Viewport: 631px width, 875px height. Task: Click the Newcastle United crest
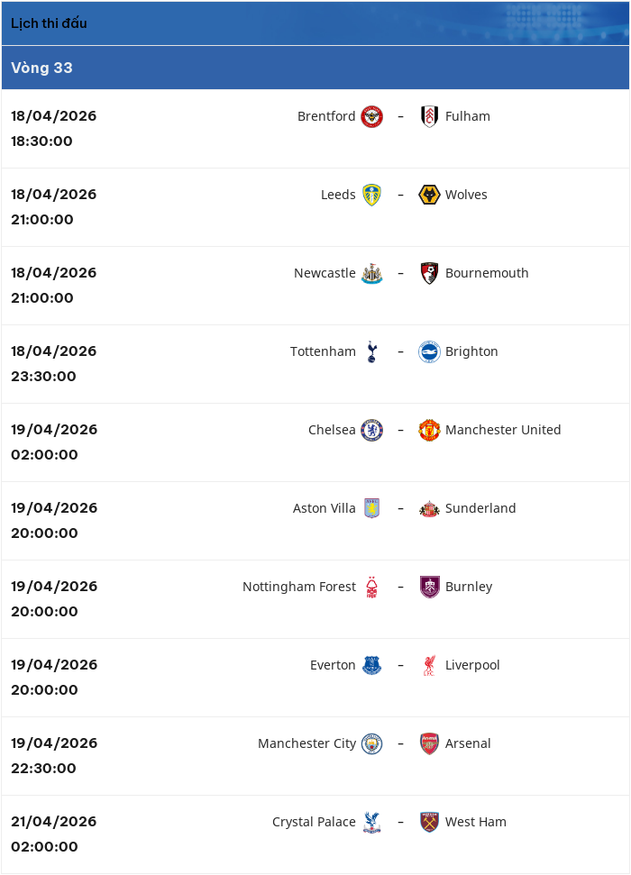[372, 273]
